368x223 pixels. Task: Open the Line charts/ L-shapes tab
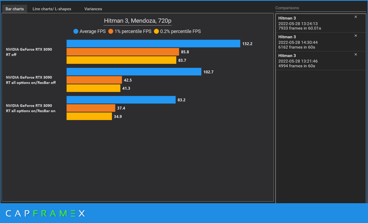[52, 9]
